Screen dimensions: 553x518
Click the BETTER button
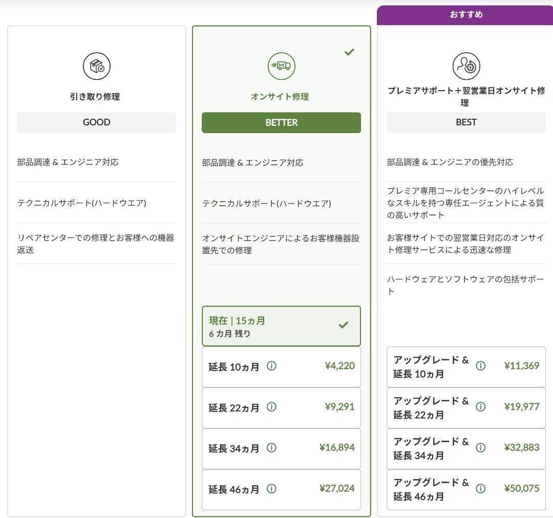point(281,122)
